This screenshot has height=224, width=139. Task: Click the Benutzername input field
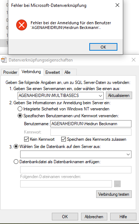91,124
